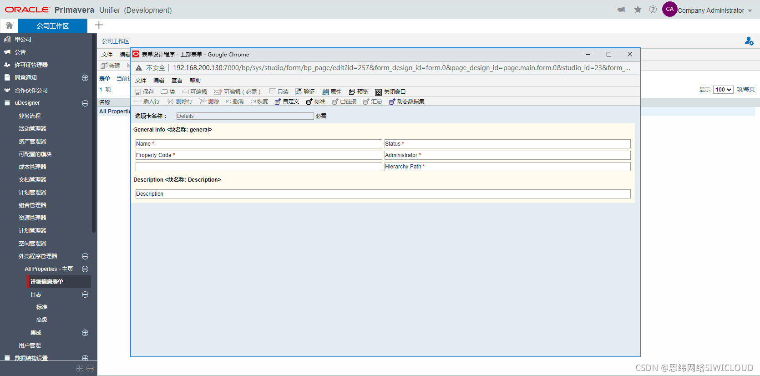Click the 选项卡名称 Details input field
760x376 pixels.
pos(245,116)
